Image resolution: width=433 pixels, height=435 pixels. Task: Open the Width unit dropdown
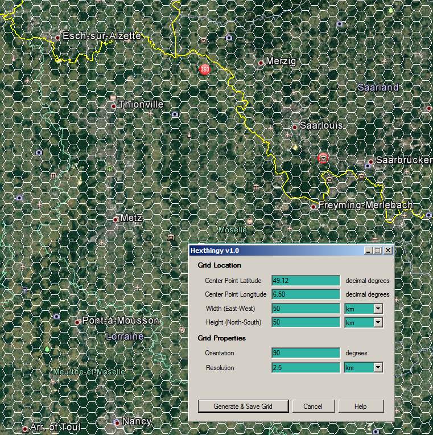coord(378,309)
